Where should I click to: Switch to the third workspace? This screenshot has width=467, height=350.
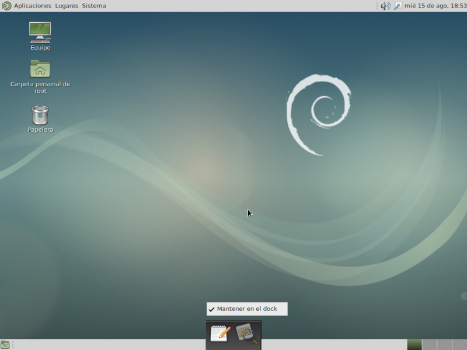[x=444, y=345]
